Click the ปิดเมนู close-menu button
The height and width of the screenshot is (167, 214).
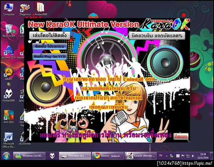(181, 136)
